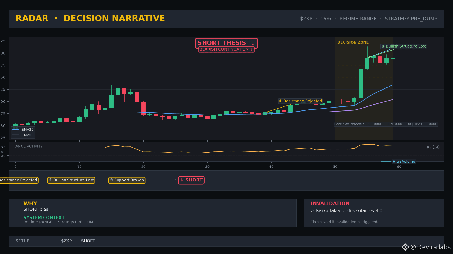
Task: Click the EMA50 legend label
Action: coord(28,135)
